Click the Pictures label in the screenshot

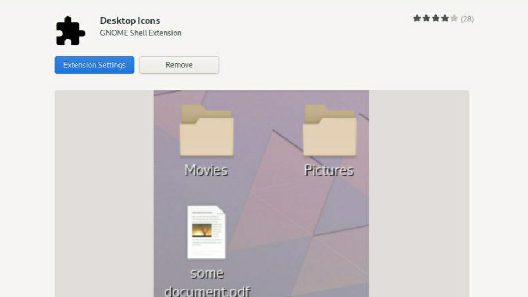[329, 170]
